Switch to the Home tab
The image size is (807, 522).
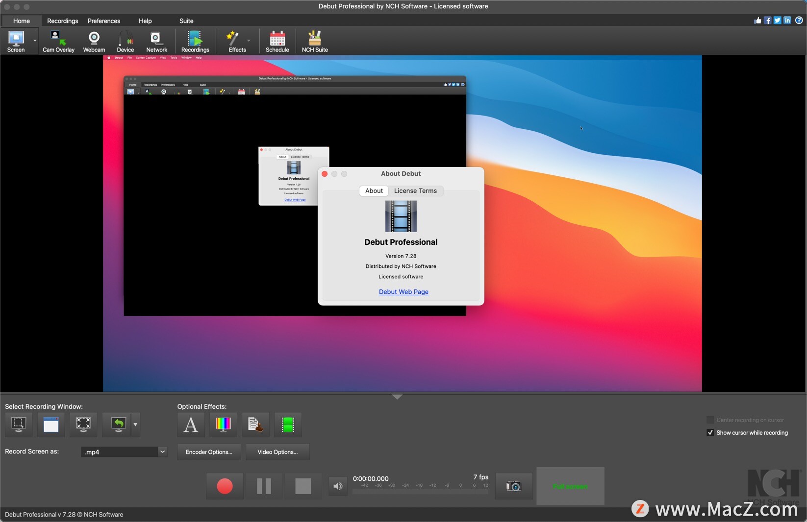22,21
